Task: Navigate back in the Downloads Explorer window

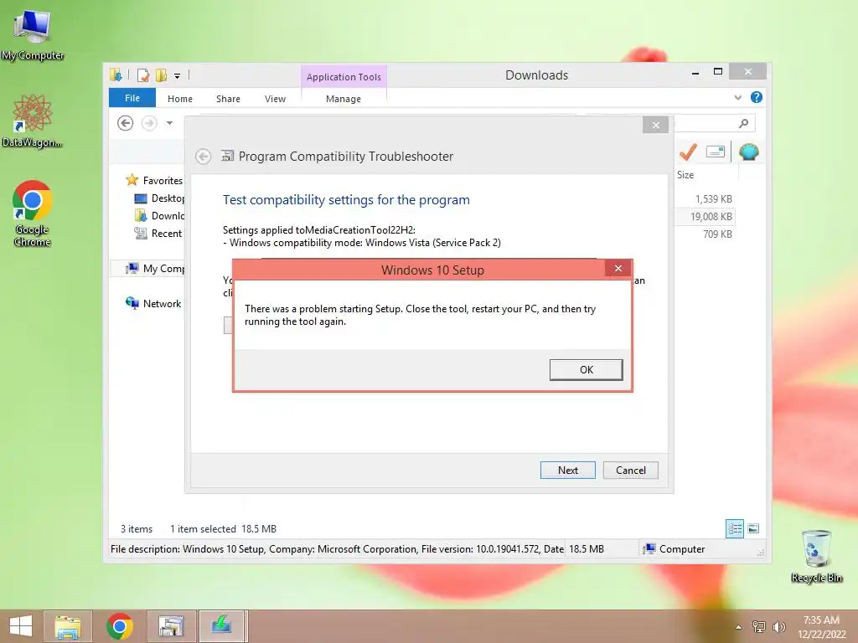Action: click(x=126, y=123)
